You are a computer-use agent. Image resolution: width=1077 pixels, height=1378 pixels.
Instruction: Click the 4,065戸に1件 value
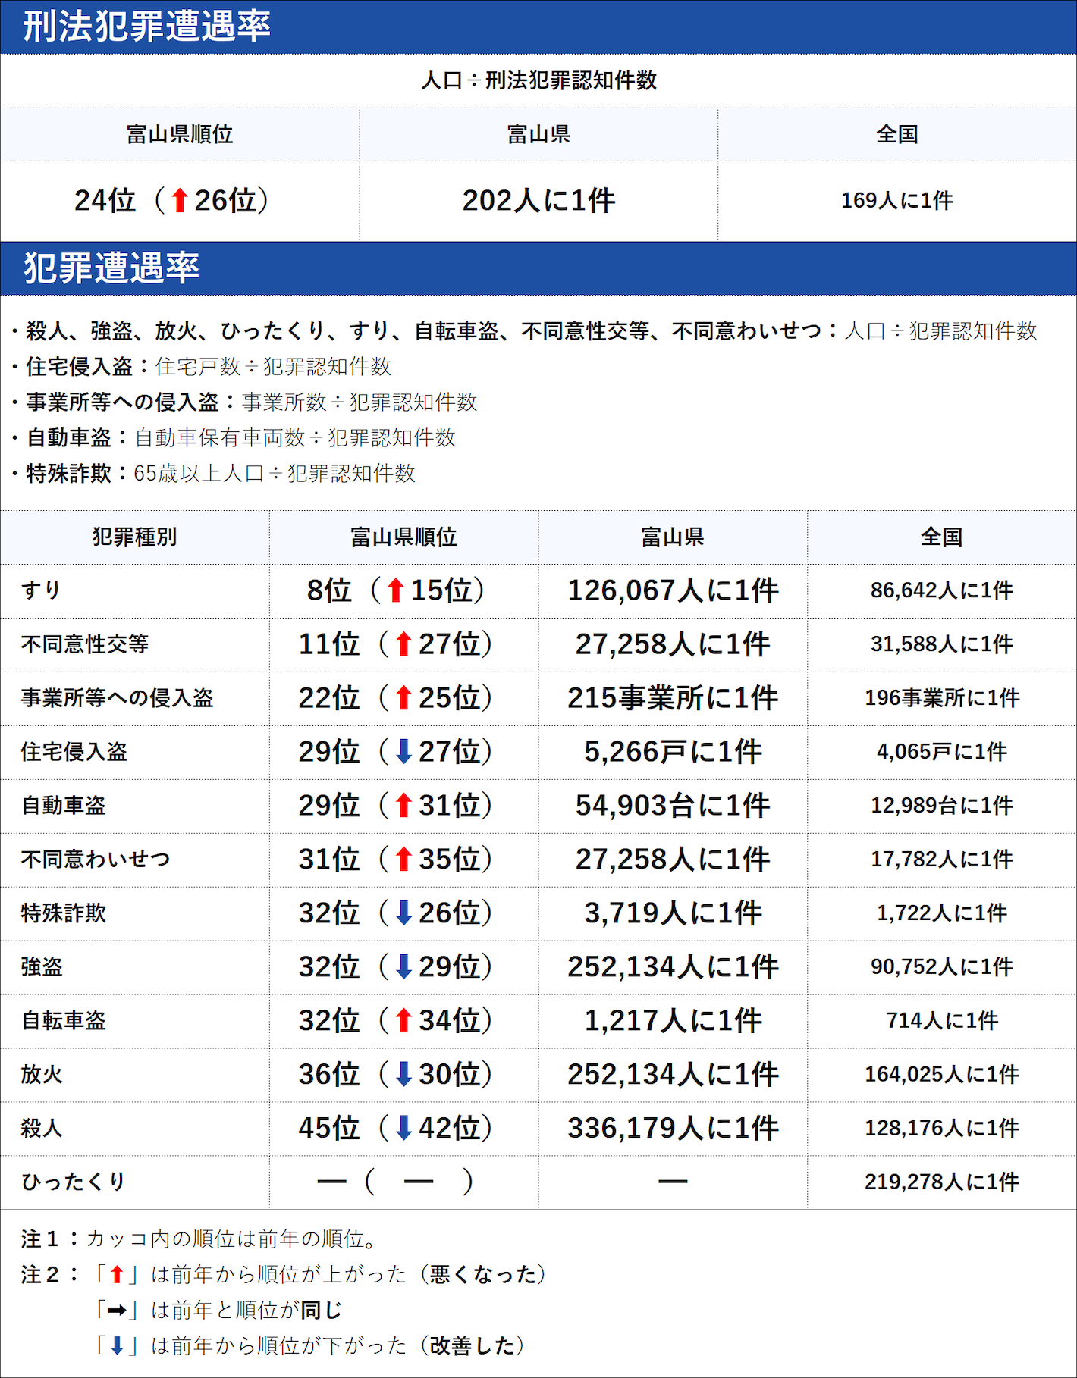(x=941, y=752)
